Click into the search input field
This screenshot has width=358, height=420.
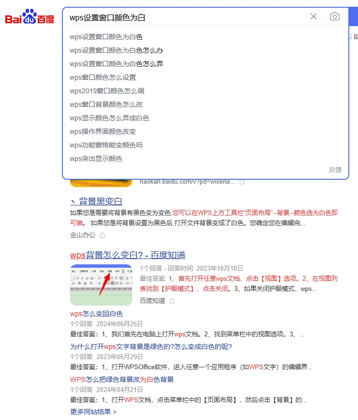point(188,17)
